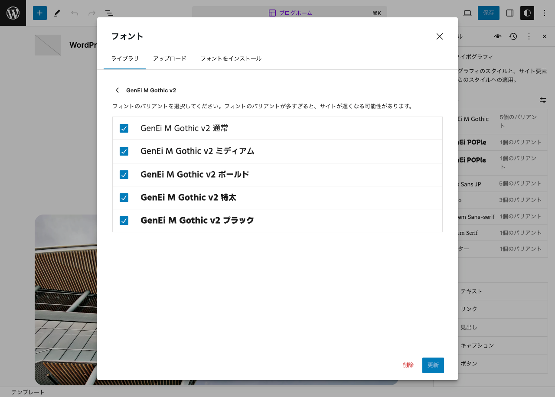The image size is (555, 397).
Task: Open the リンク element settings
Action: 503,309
